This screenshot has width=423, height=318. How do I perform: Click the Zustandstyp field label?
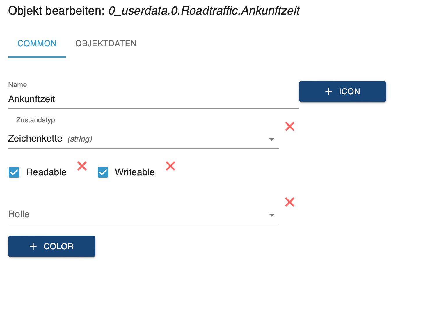(x=35, y=120)
